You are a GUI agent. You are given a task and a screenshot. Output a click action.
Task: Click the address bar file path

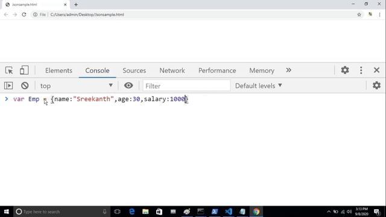tap(87, 14)
